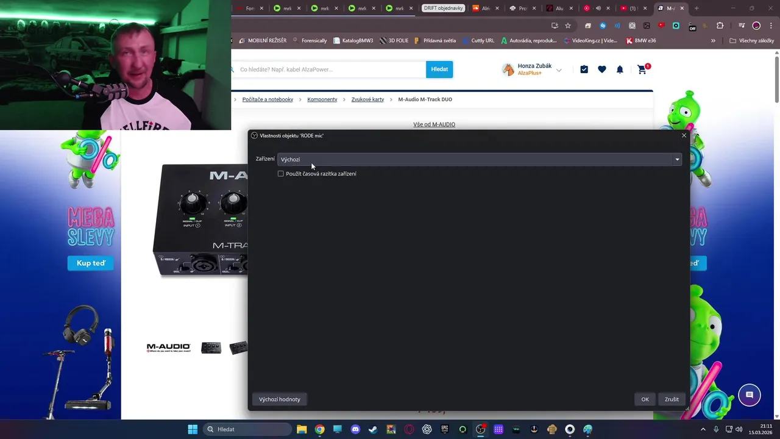Click 'Kup teď' button on left banner
780x439 pixels.
91,263
